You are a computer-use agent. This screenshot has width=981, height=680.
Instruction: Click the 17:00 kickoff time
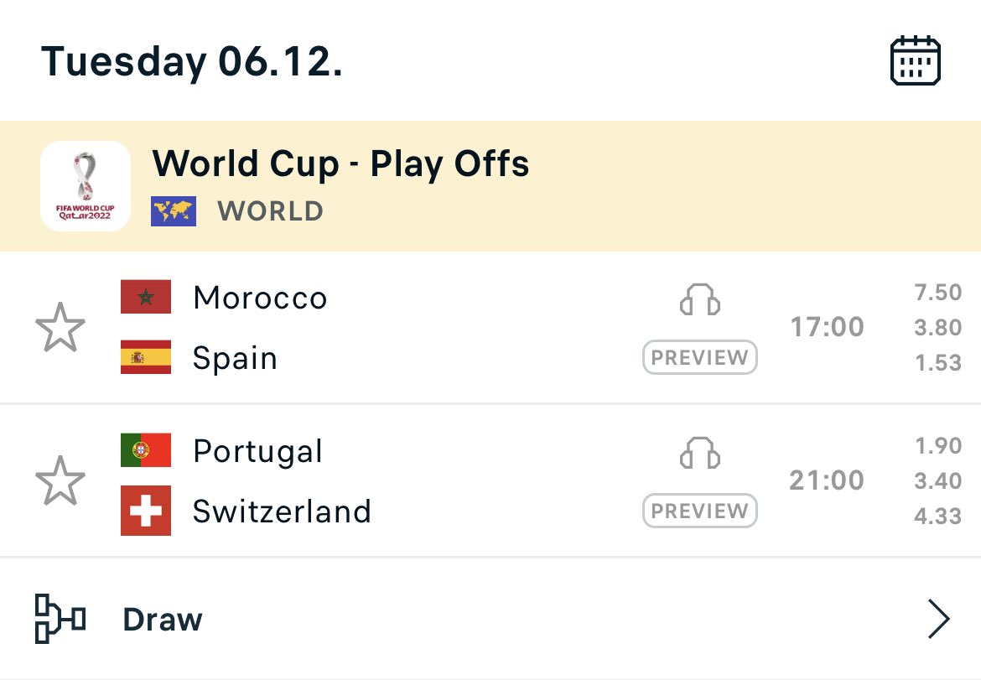[827, 326]
